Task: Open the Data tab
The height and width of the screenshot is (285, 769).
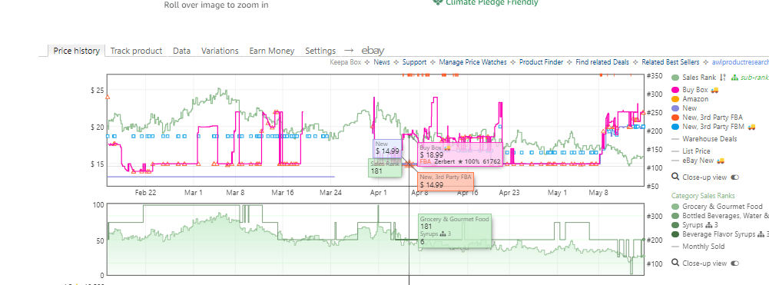Action: 181,51
